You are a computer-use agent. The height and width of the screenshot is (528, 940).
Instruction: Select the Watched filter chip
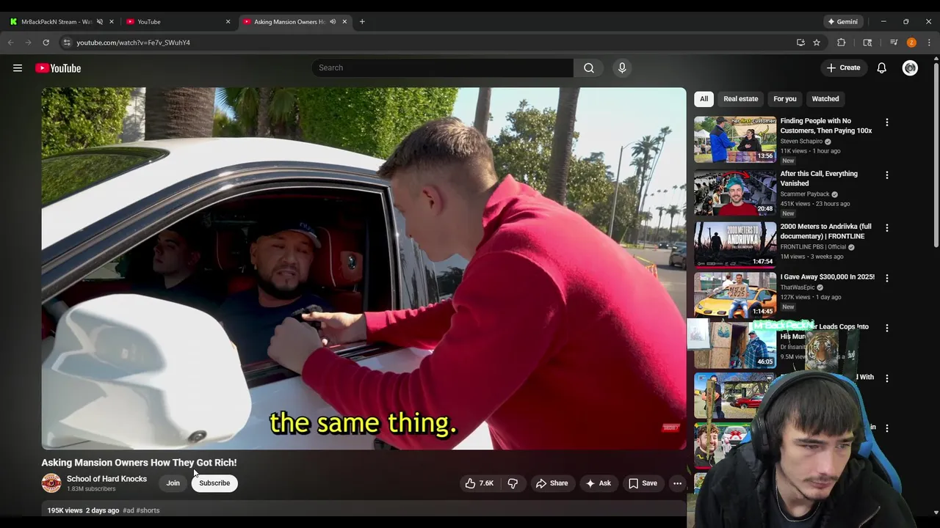click(825, 99)
